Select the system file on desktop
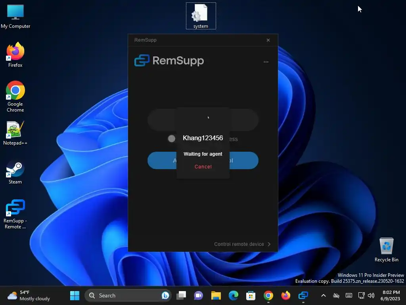 [201, 16]
